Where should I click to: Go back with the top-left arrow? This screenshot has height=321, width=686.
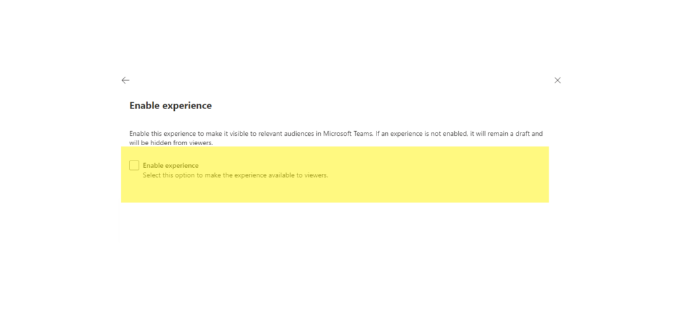(125, 80)
